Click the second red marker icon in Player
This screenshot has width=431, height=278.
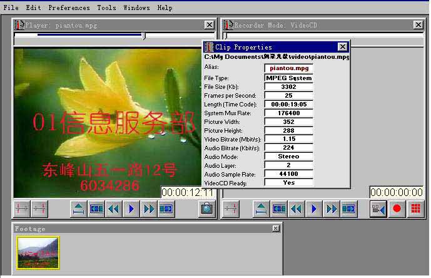tap(39, 209)
